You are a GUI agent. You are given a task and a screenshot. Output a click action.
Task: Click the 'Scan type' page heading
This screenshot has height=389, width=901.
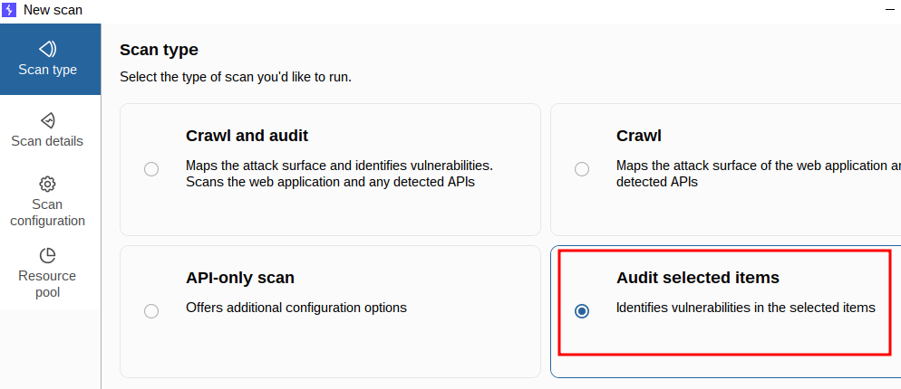coord(159,50)
